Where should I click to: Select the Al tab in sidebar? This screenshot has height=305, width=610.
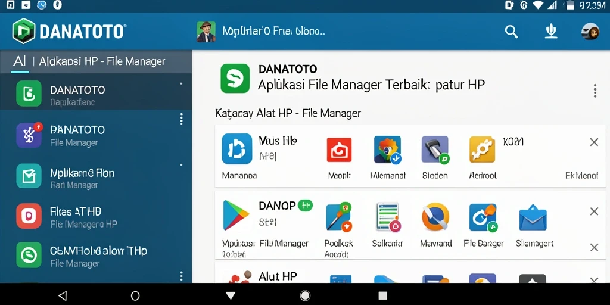pyautogui.click(x=20, y=61)
